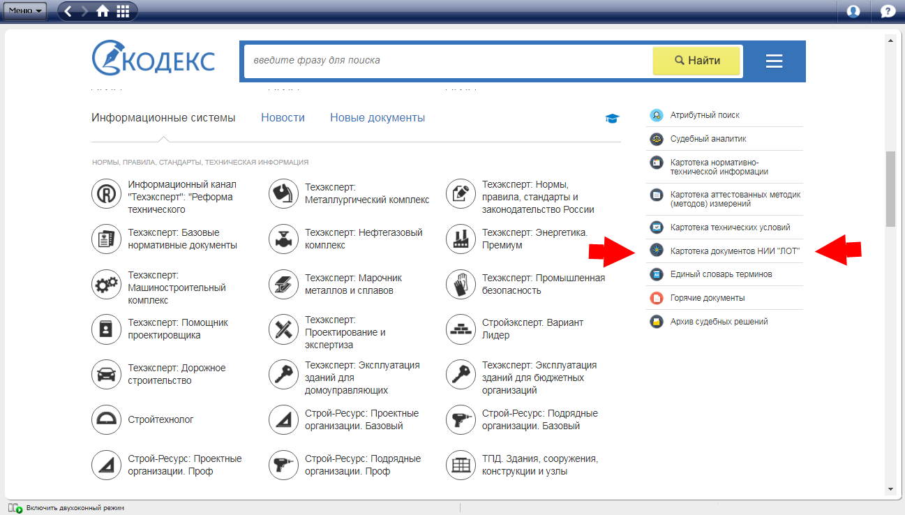Switch to the Новые документы tab
Viewport: 905px width, 515px height.
tap(377, 118)
